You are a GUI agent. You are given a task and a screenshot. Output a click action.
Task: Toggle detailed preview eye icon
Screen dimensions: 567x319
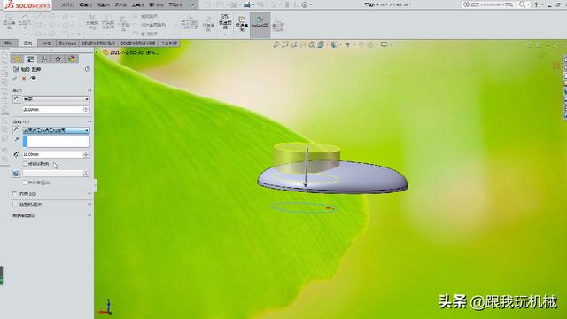(34, 78)
